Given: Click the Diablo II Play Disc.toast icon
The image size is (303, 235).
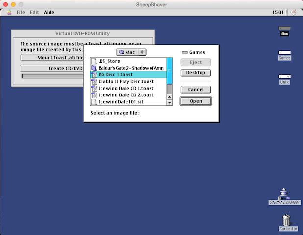Looking at the screenshot, I should click(x=94, y=81).
